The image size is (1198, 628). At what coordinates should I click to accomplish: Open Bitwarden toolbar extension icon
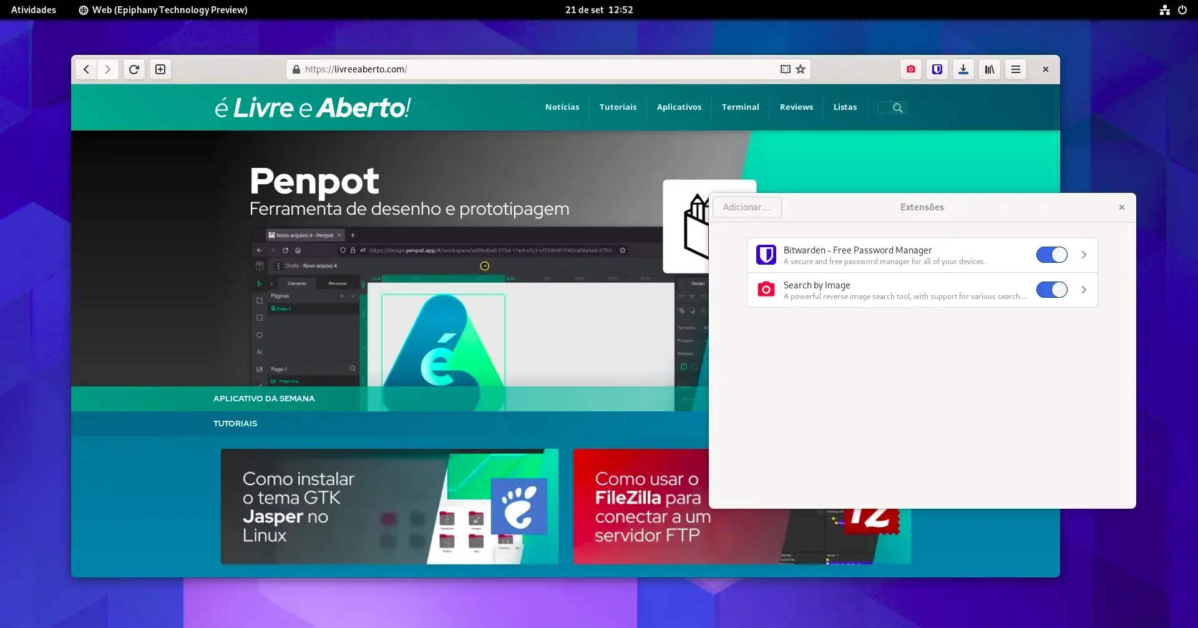[937, 69]
